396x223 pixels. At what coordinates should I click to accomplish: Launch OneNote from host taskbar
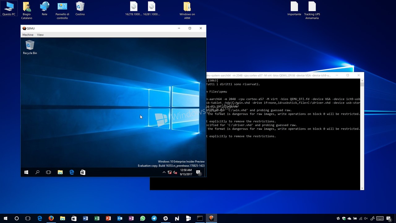[x=131, y=218]
